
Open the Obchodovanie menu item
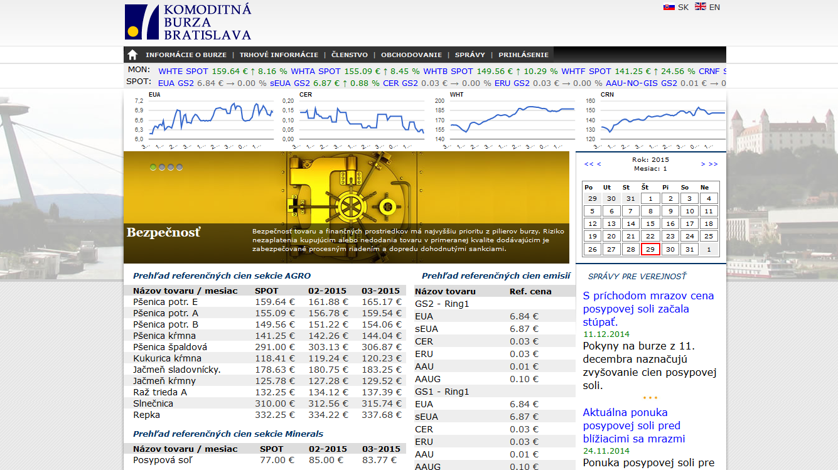411,55
